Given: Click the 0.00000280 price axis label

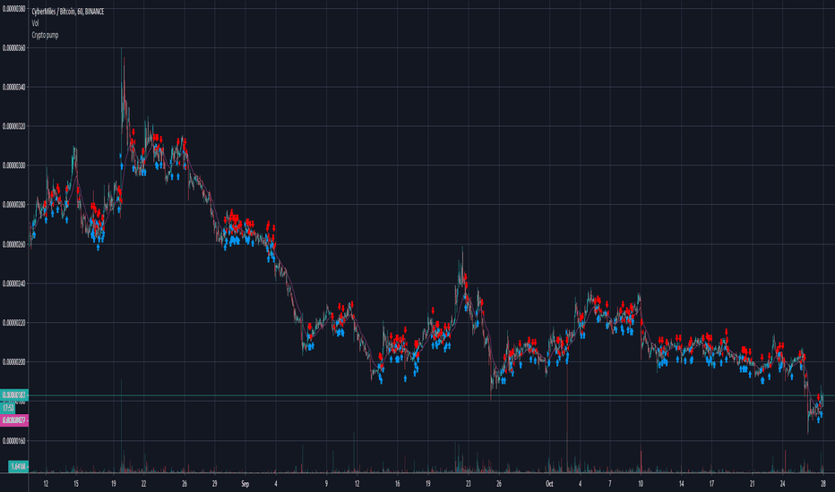Looking at the screenshot, I should coord(13,205).
